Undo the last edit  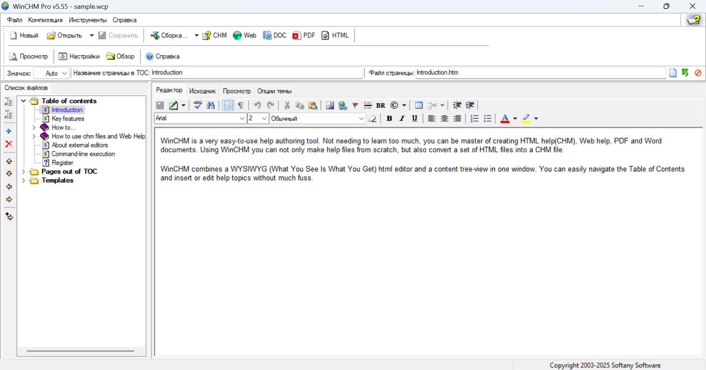[x=257, y=105]
